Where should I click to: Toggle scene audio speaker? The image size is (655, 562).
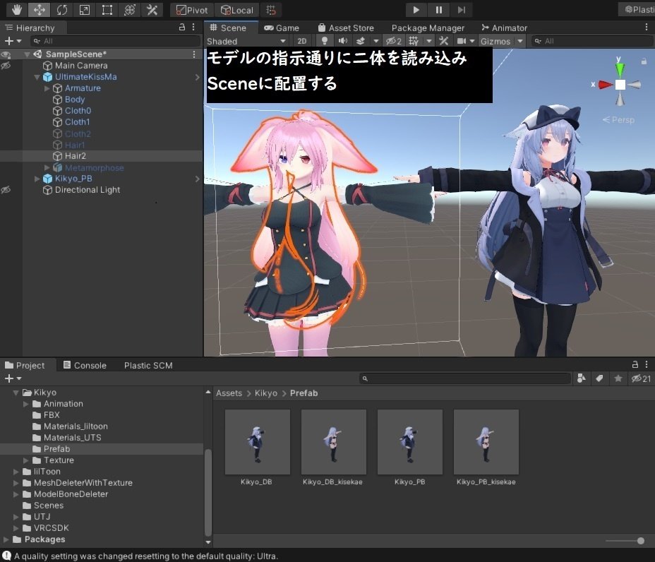pyautogui.click(x=342, y=41)
